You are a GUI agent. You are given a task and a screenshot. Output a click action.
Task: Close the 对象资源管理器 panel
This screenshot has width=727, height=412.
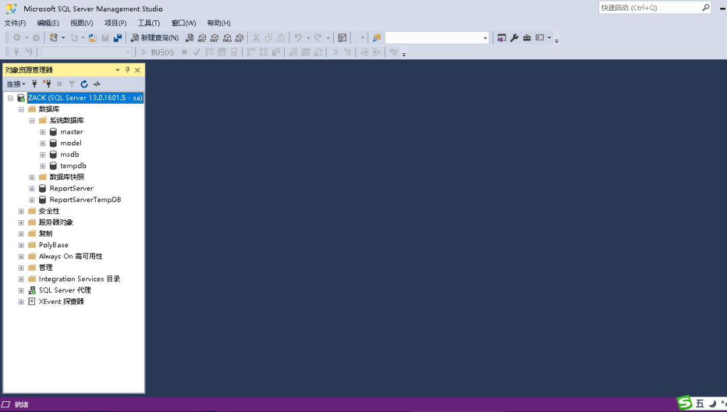137,70
